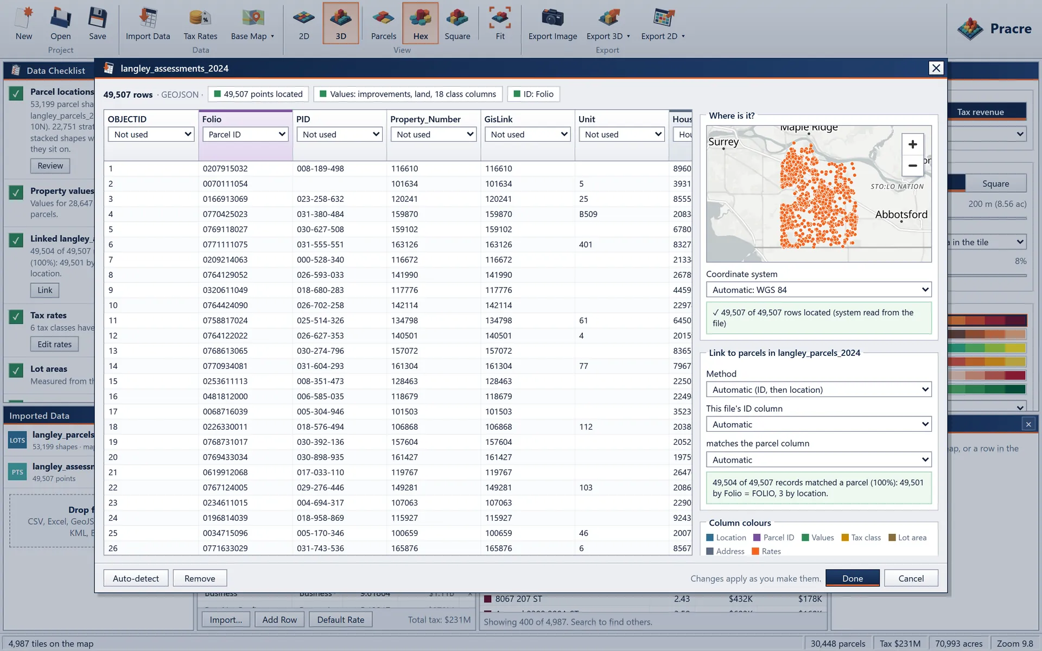Click the Square button in right panel
This screenshot has width=1042, height=651.
point(996,183)
